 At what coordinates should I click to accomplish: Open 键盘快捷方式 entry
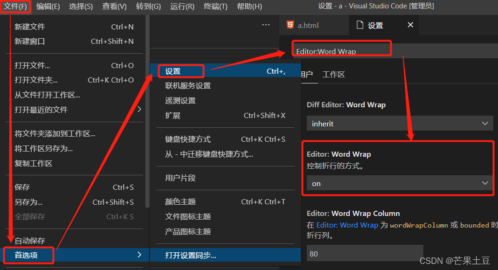[225, 139]
